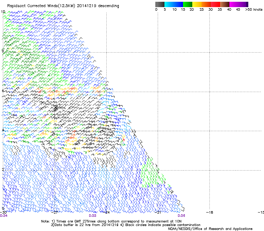Click the purple time marker '0:54'
This screenshot has height=231, width=264.
tap(4, 216)
